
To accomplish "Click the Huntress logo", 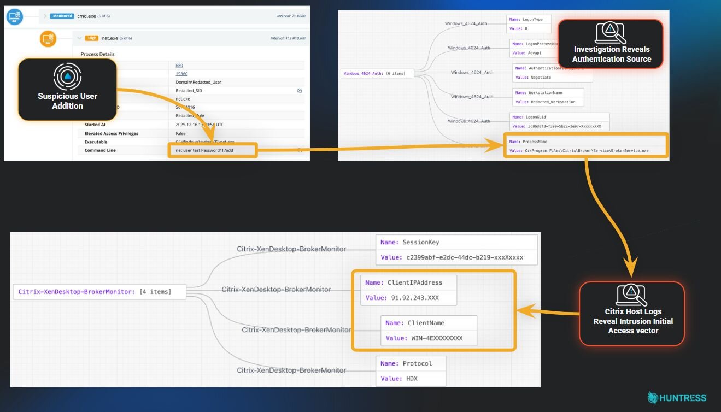I will (x=677, y=398).
